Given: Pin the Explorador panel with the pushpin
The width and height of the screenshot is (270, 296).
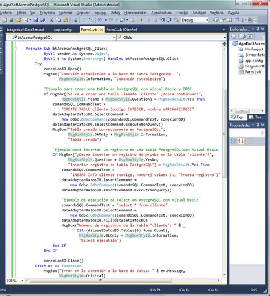Looking at the screenshot, I should 258,29.
